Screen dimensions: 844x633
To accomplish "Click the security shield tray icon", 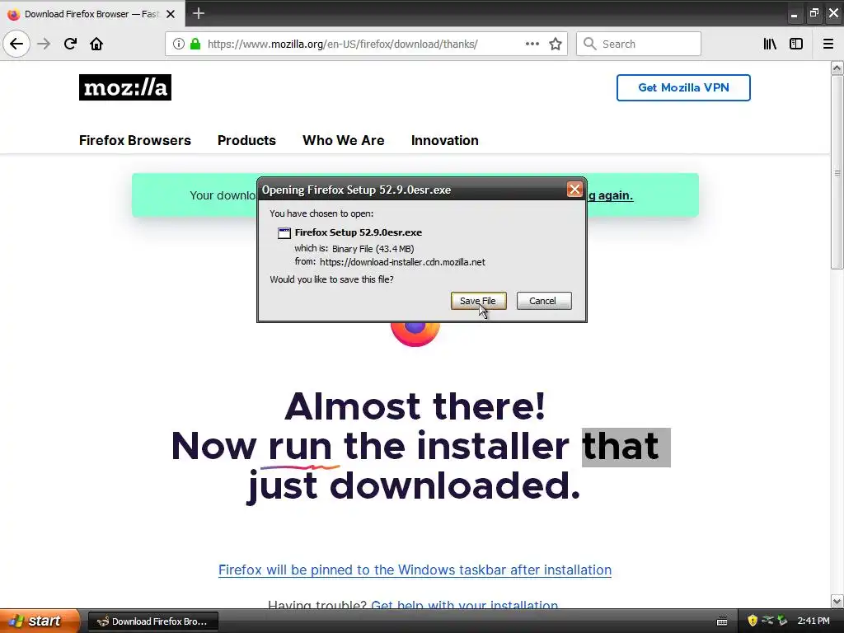I will coord(753,621).
